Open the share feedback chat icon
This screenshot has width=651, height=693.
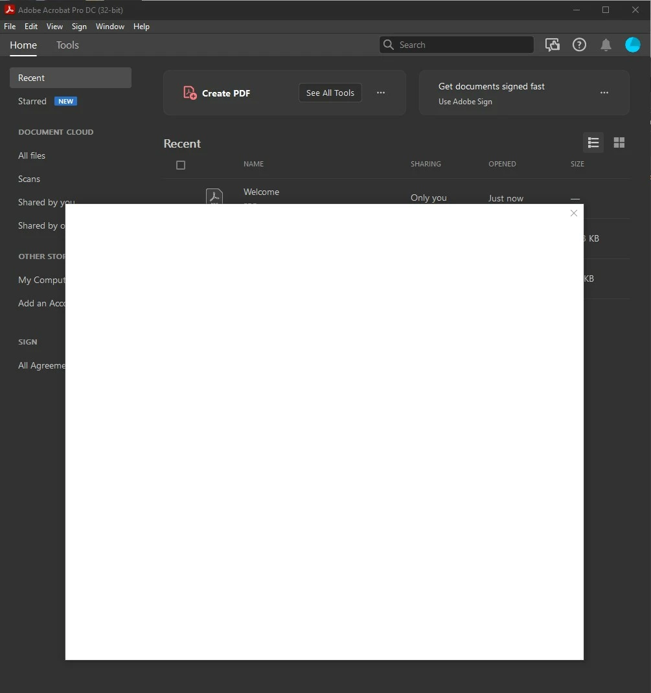pos(553,45)
